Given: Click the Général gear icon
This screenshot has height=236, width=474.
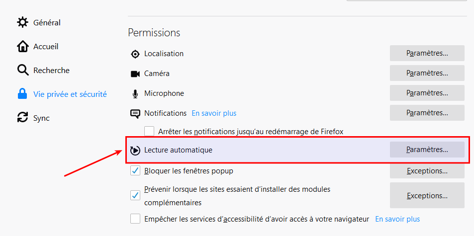Looking at the screenshot, I should [x=23, y=22].
